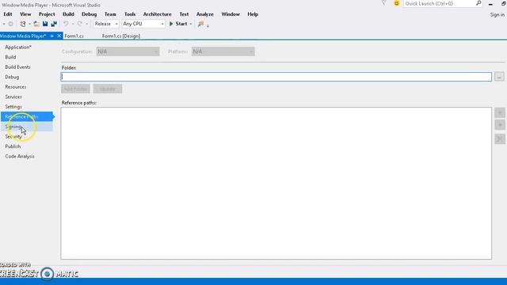The width and height of the screenshot is (507, 285).
Task: Open the Architecture menu
Action: (x=157, y=14)
